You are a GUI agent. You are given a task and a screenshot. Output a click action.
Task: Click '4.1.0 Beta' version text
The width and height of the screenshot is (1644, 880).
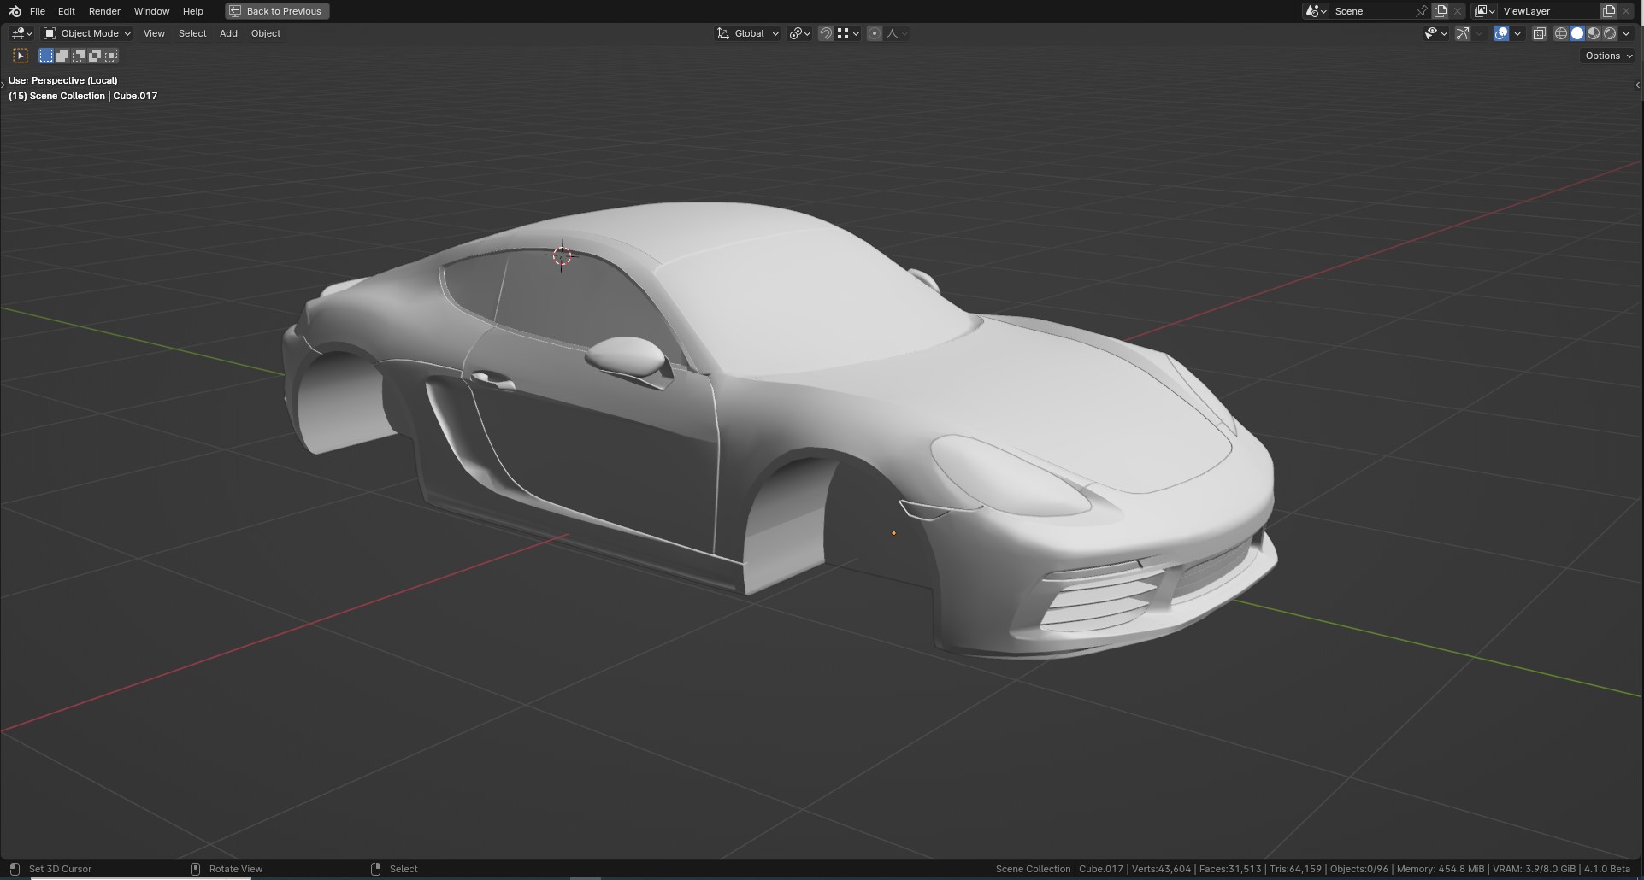coord(1607,869)
